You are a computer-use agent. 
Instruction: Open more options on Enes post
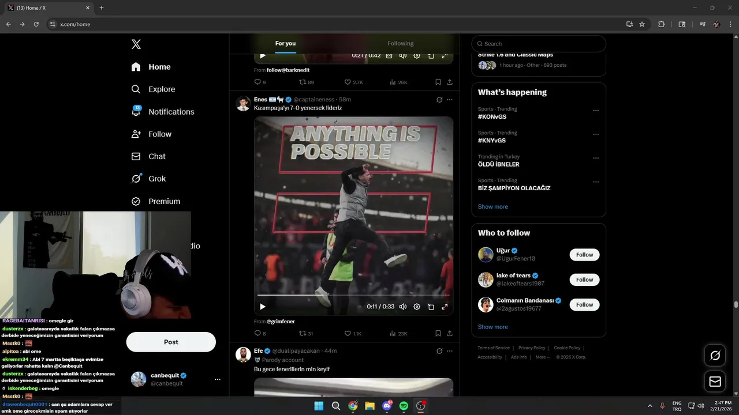click(450, 100)
